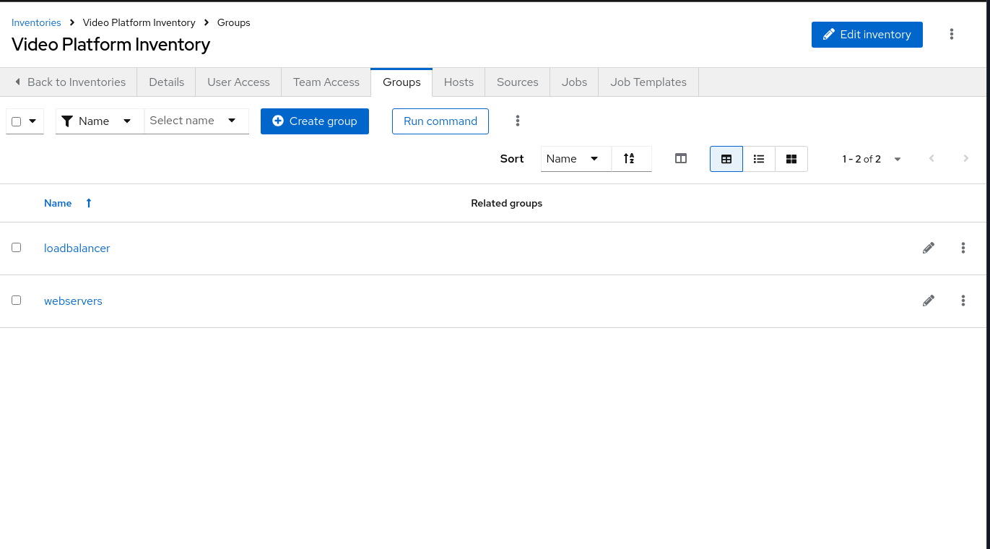Click the edit pencil for webservers group
Viewport: 990px width, 549px height.
(929, 301)
